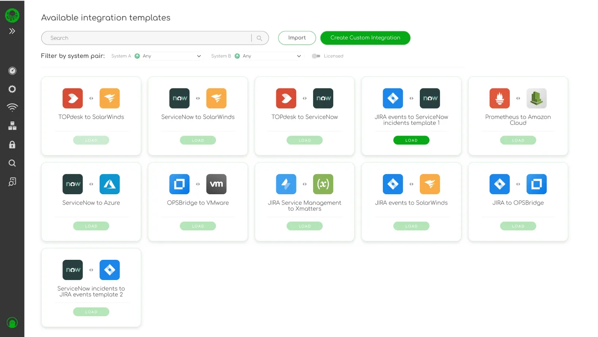Click the Amazon Cloud green icon
Image resolution: width=598 pixels, height=337 pixels.
[x=537, y=98]
